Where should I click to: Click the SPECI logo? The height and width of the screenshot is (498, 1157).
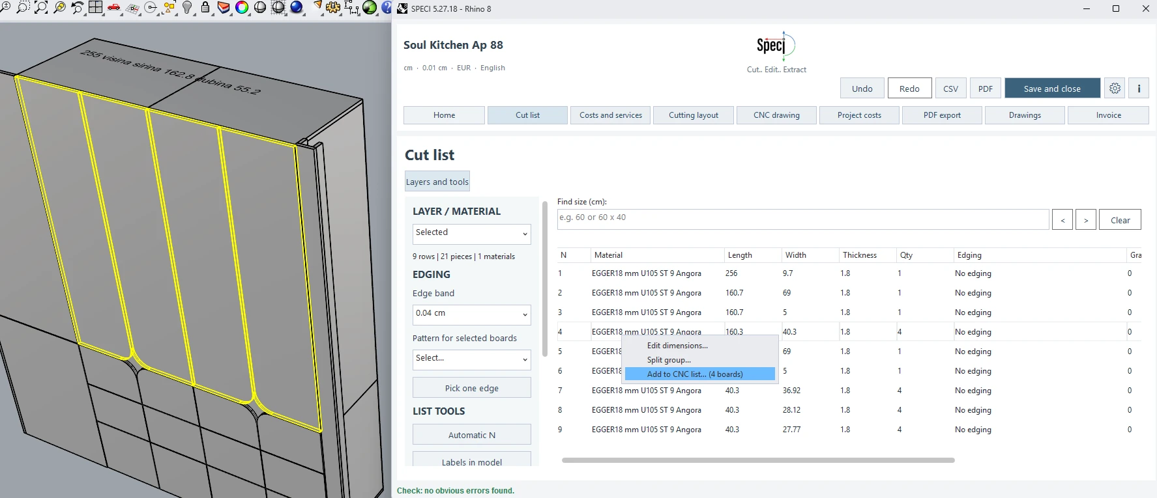click(x=776, y=46)
